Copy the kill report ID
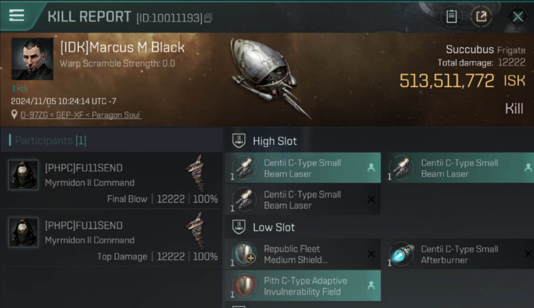Screen dimensions: 534x308 coord(208,18)
